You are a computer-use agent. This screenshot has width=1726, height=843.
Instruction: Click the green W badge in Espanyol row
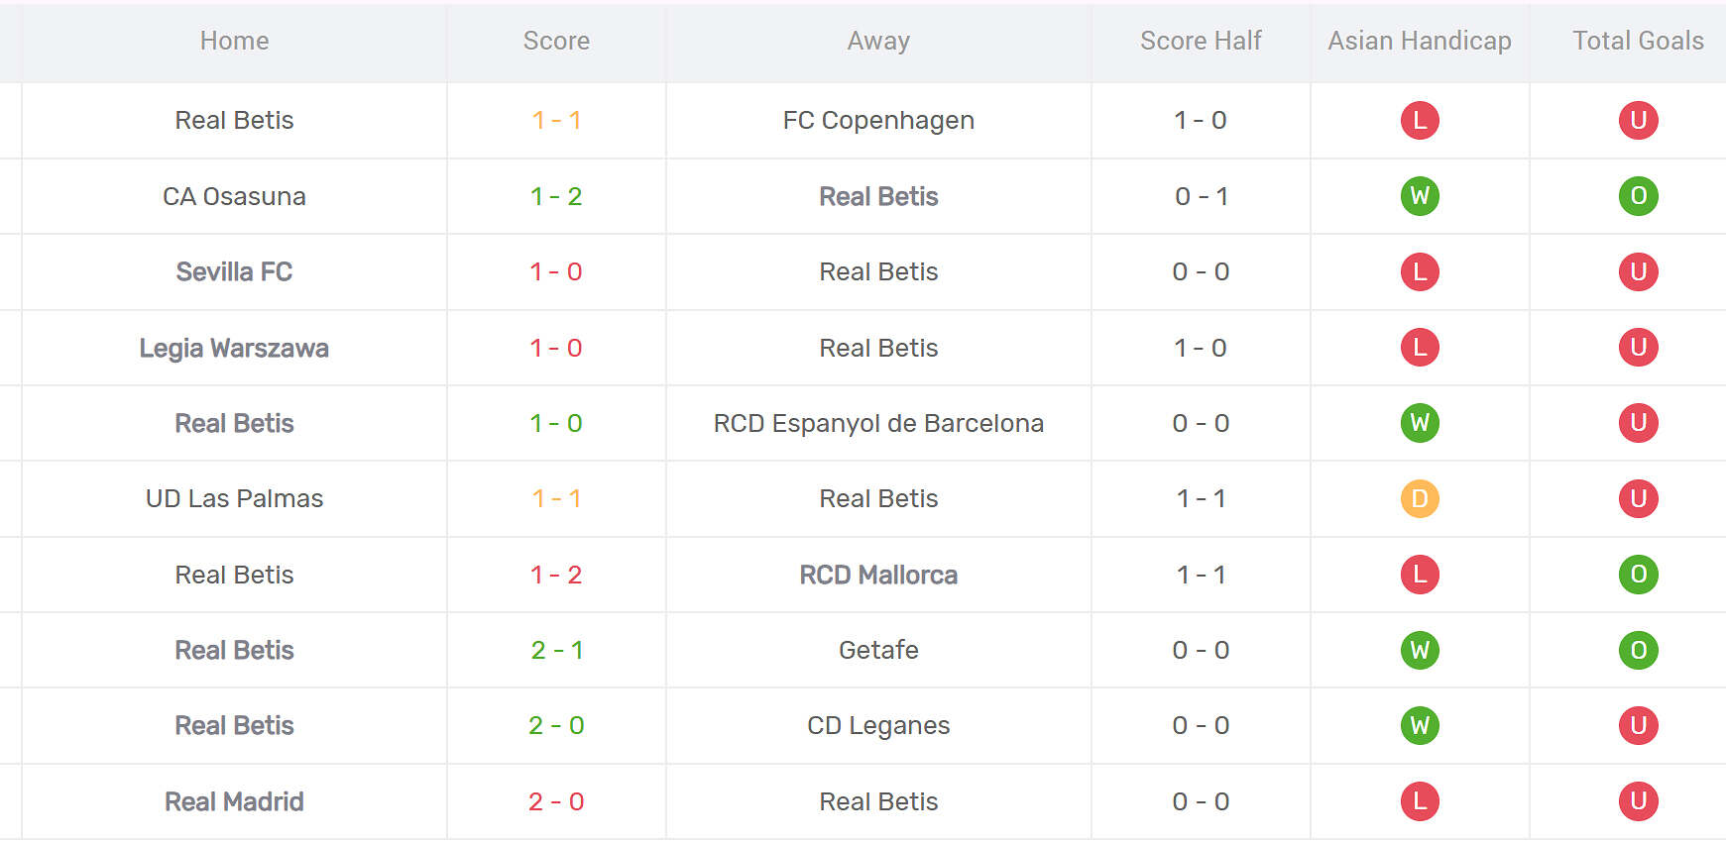click(1420, 424)
